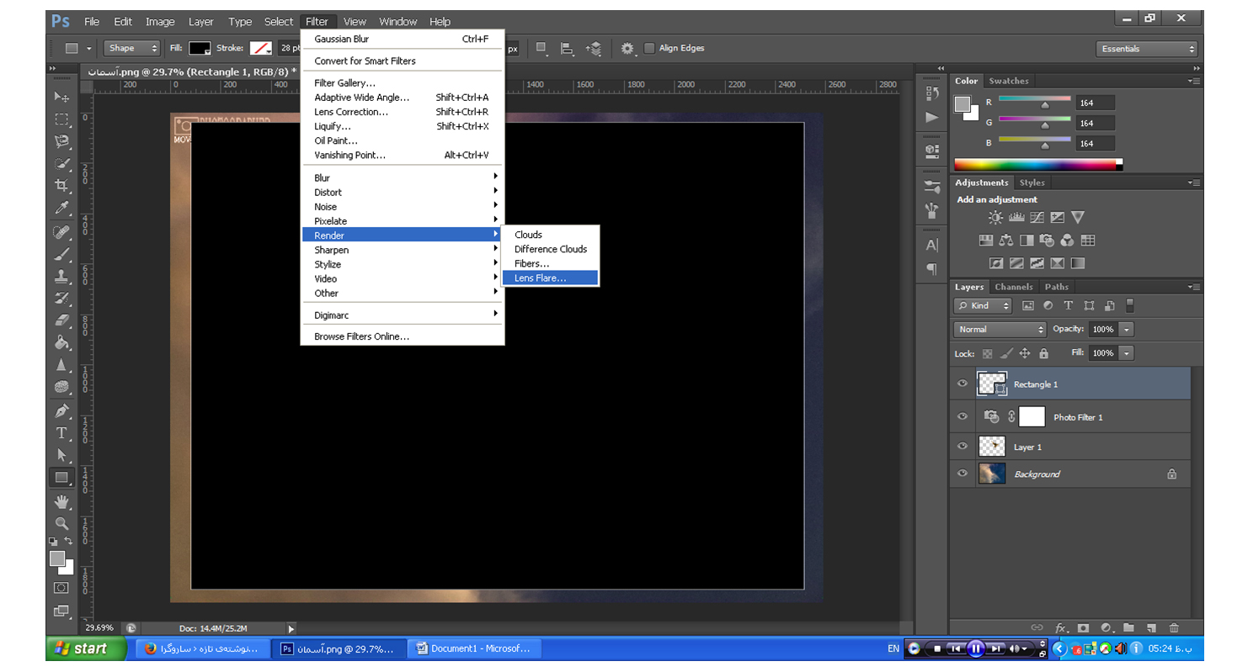Select the Healing Brush tool
Viewport: 1248px width, 672px height.
61,231
